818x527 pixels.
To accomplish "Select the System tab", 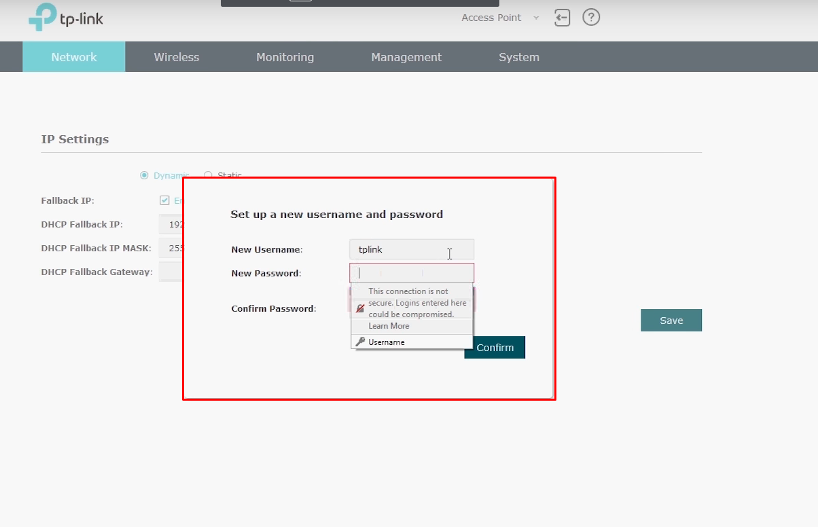I will (519, 57).
